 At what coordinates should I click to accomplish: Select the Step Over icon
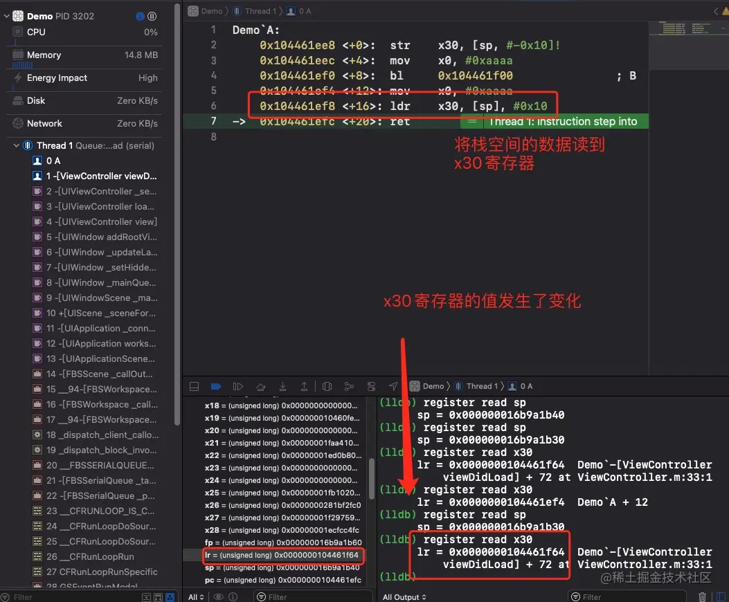tap(260, 386)
